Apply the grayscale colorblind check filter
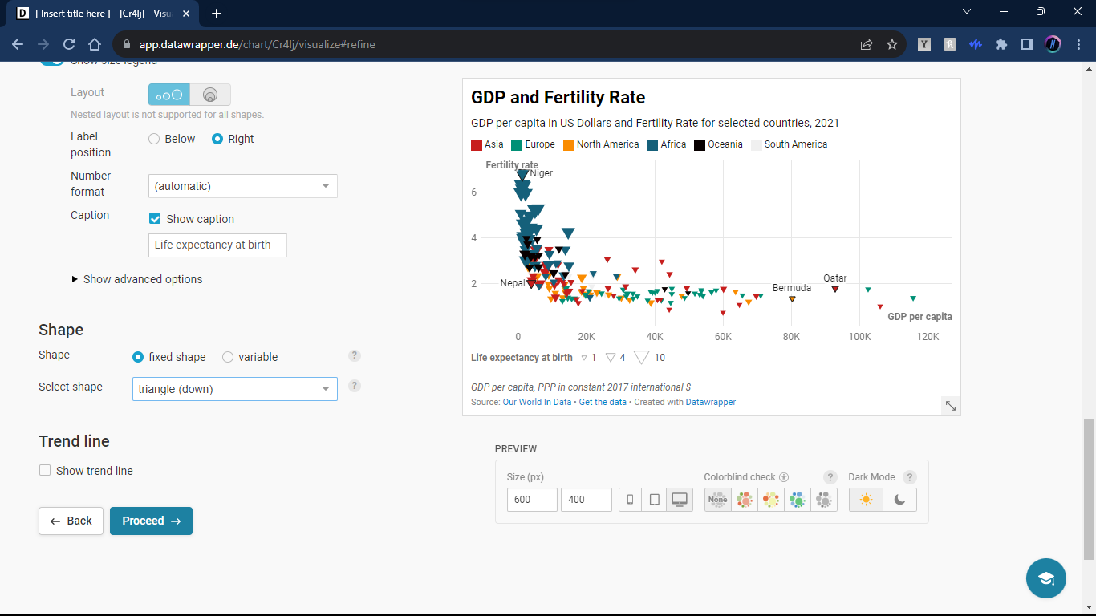 (824, 500)
